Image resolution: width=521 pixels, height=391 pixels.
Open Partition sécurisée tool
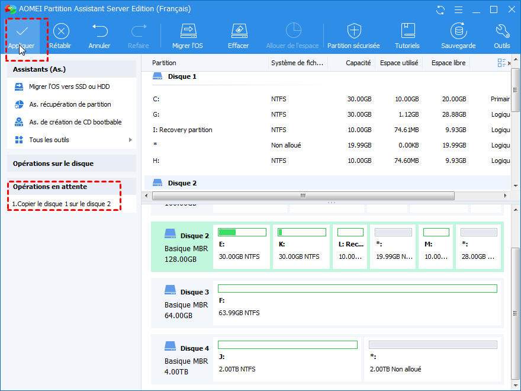click(x=353, y=37)
